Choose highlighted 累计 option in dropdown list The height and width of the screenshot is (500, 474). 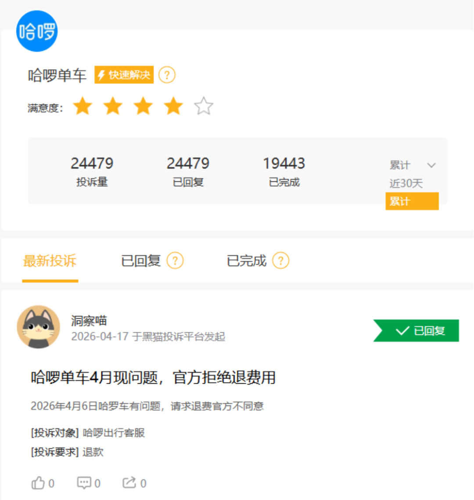pyautogui.click(x=412, y=201)
